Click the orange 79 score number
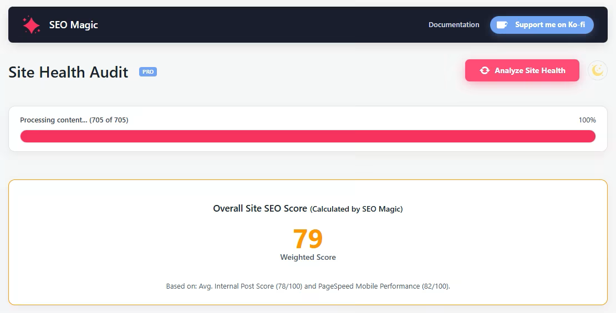 [308, 239]
